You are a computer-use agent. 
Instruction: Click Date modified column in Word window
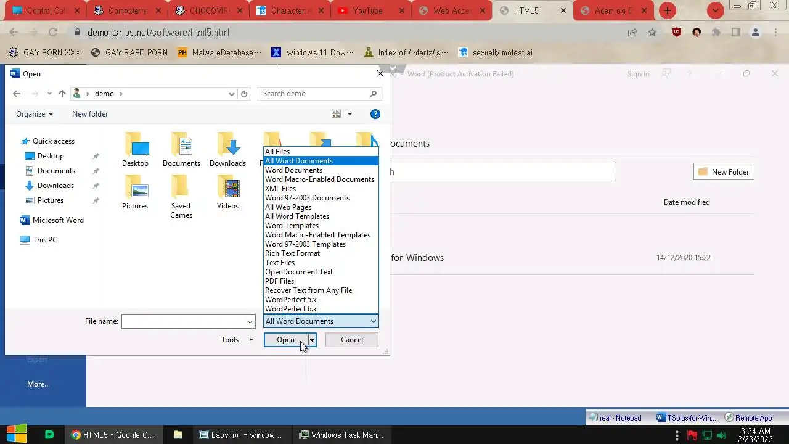(x=687, y=202)
